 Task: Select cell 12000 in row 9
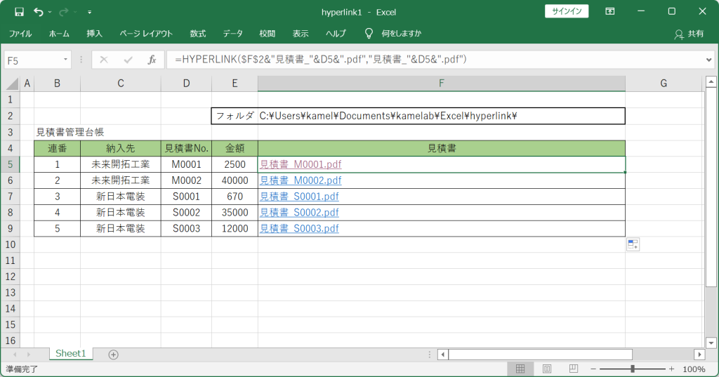(235, 228)
